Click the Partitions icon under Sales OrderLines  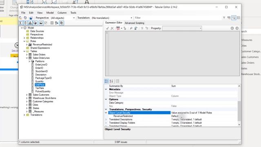click(x=33, y=61)
